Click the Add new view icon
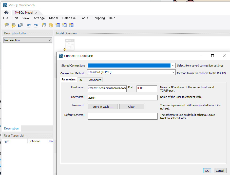Viewport: 230px width, 175px height. click(x=64, y=25)
